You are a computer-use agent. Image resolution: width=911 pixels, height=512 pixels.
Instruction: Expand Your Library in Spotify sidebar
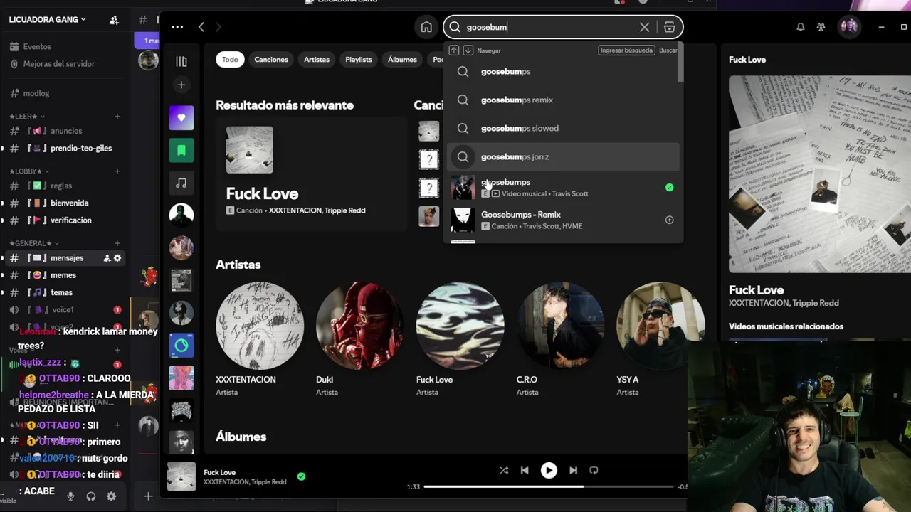(x=181, y=62)
